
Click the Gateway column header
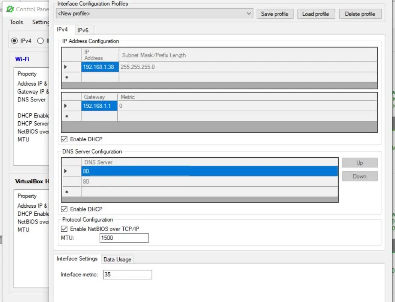pos(99,97)
